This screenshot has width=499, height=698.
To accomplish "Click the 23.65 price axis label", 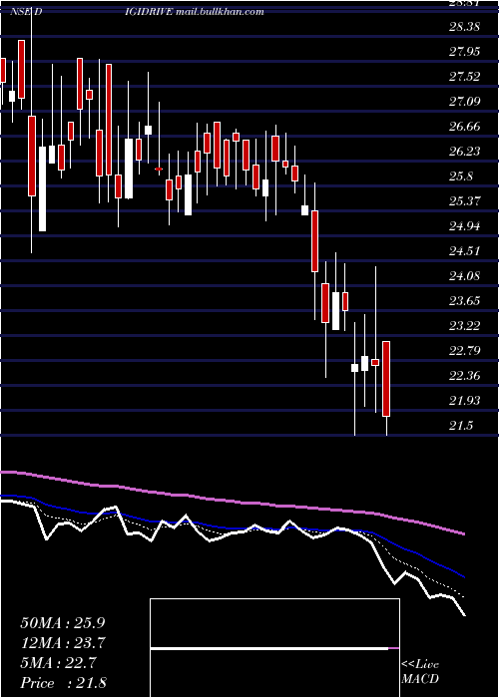I will coord(464,301).
